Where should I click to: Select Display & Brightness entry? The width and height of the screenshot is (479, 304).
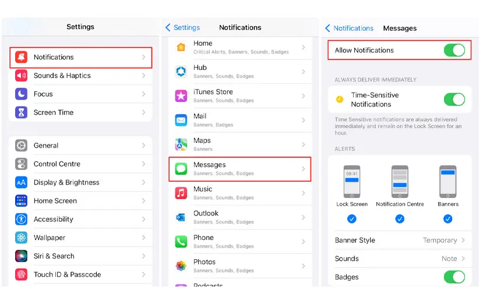click(80, 182)
